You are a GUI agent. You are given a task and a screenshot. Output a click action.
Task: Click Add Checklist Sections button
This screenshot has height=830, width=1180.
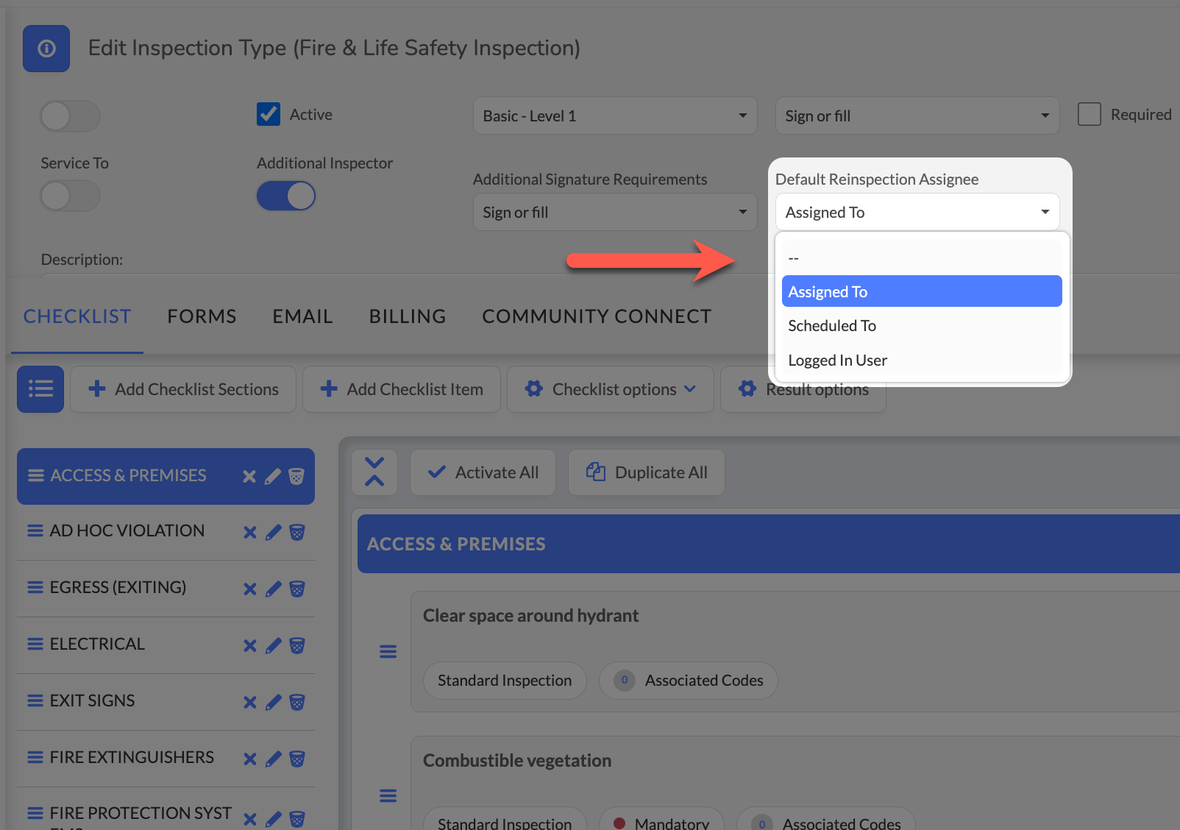(183, 389)
